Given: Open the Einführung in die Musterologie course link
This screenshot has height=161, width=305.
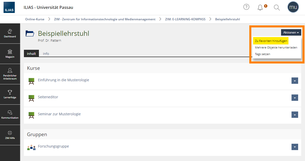Looking at the screenshot, I should 63,80.
